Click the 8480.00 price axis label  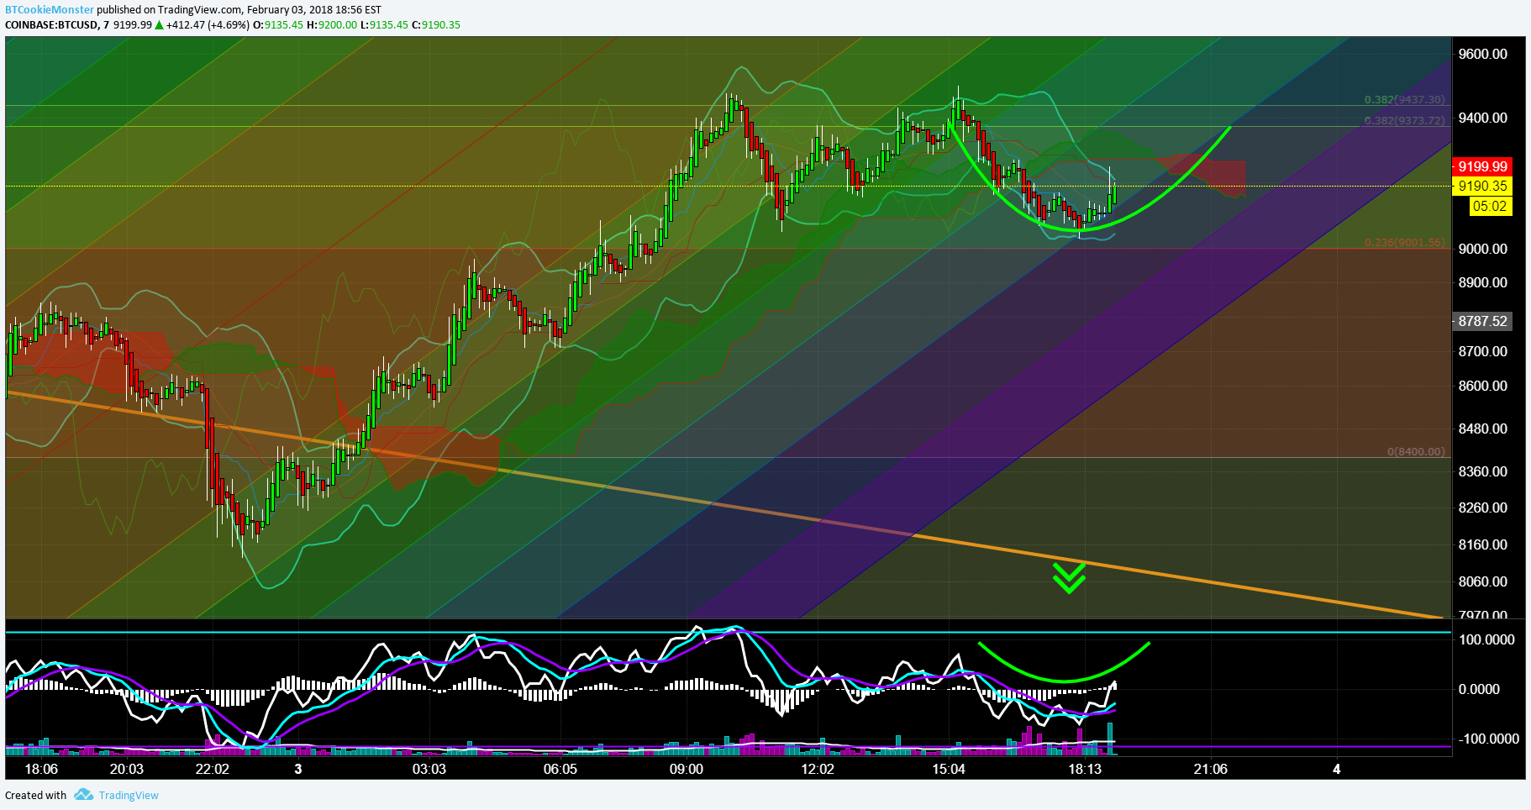[x=1482, y=429]
